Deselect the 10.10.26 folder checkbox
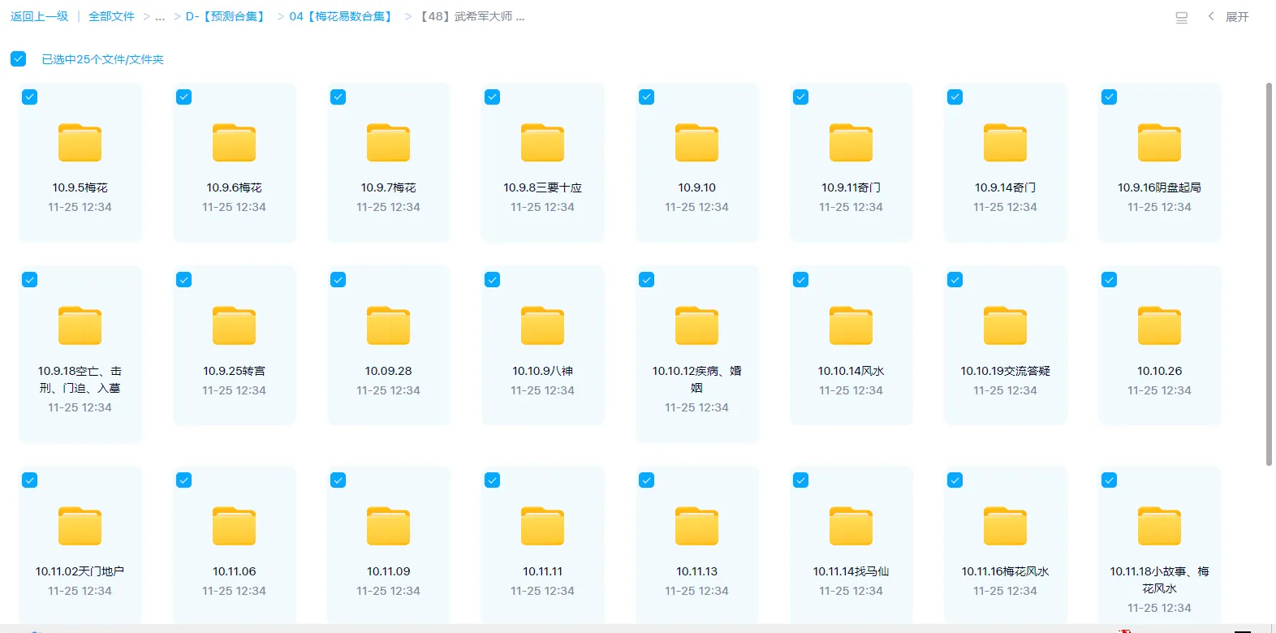This screenshot has height=633, width=1276. (1109, 280)
